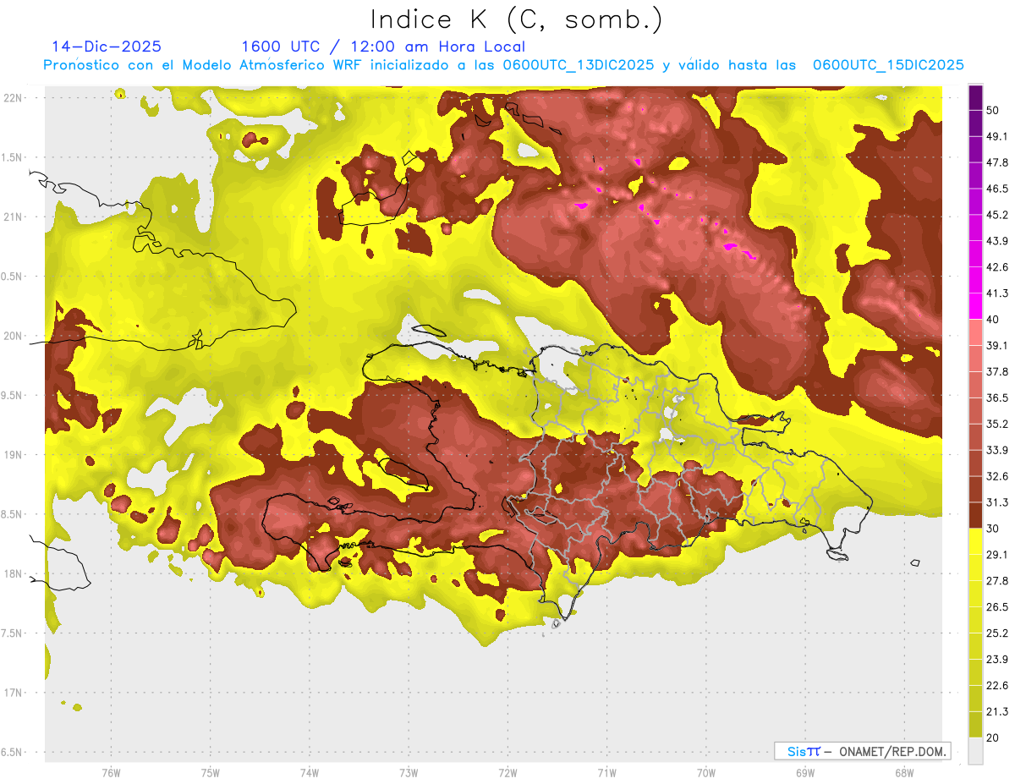The height and width of the screenshot is (784, 1015).
Task: Pick the salmon legend swatch between 39.1 and 40
Action: pos(975,332)
